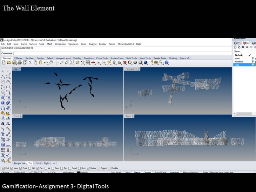The image size is (256, 192).
Task: Select the walls layer row
Action: pos(242,65)
